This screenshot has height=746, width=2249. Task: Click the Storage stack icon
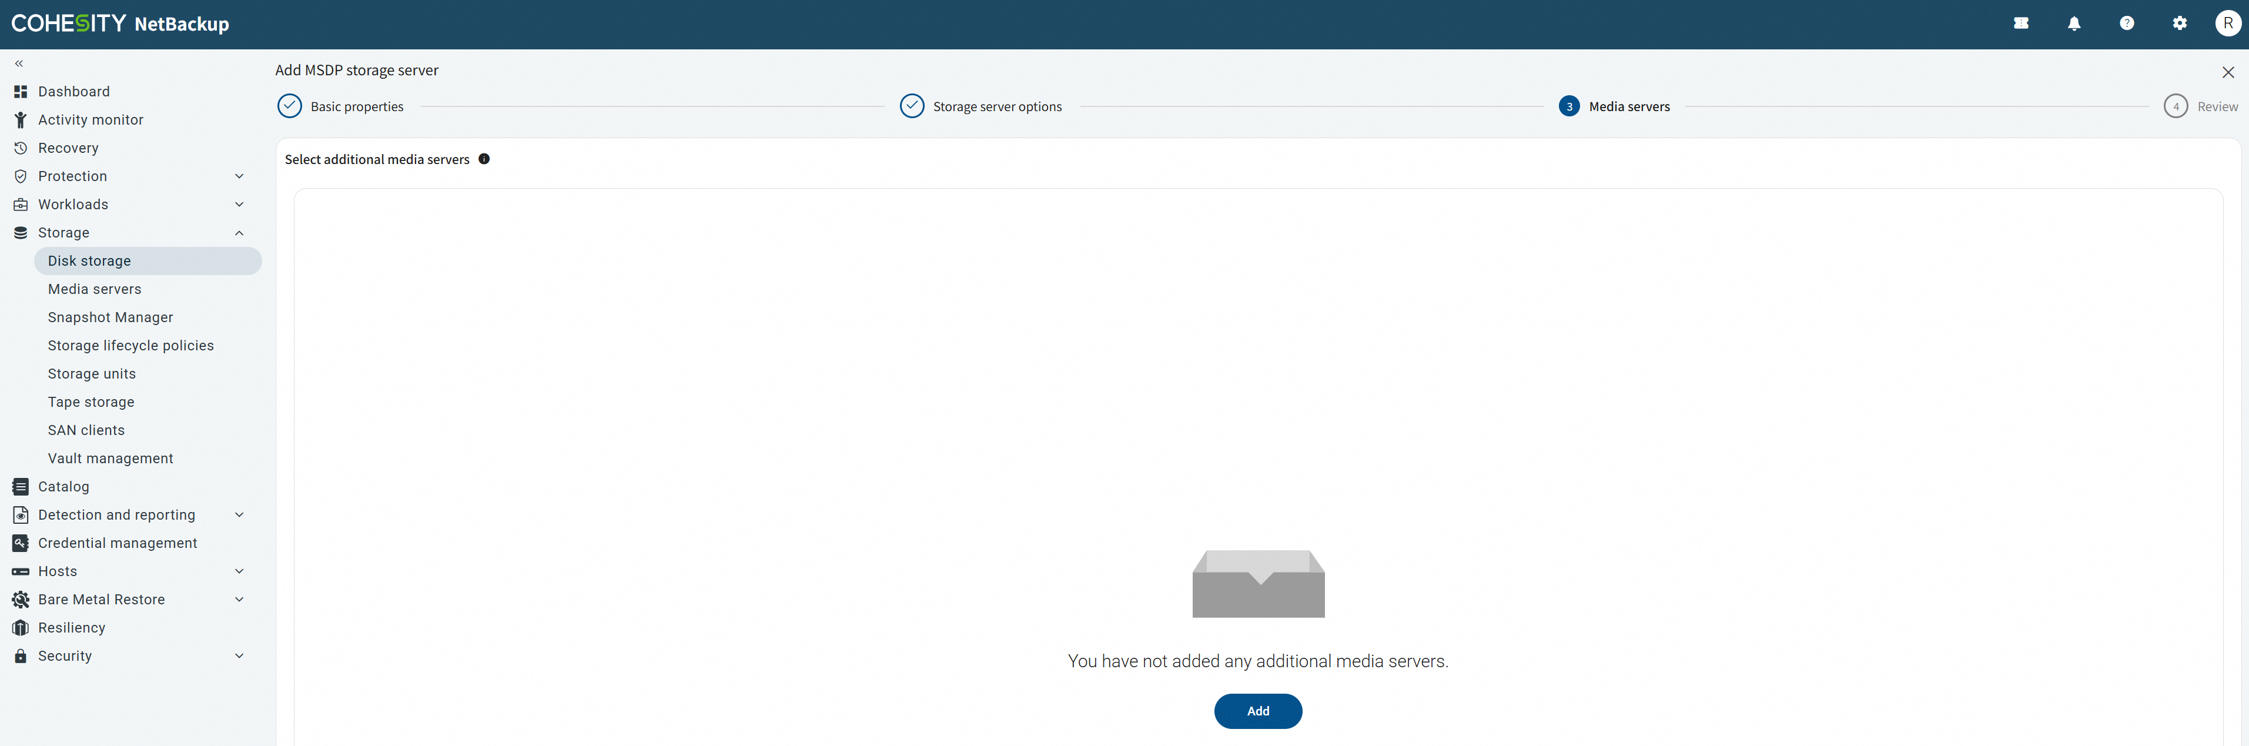point(21,232)
